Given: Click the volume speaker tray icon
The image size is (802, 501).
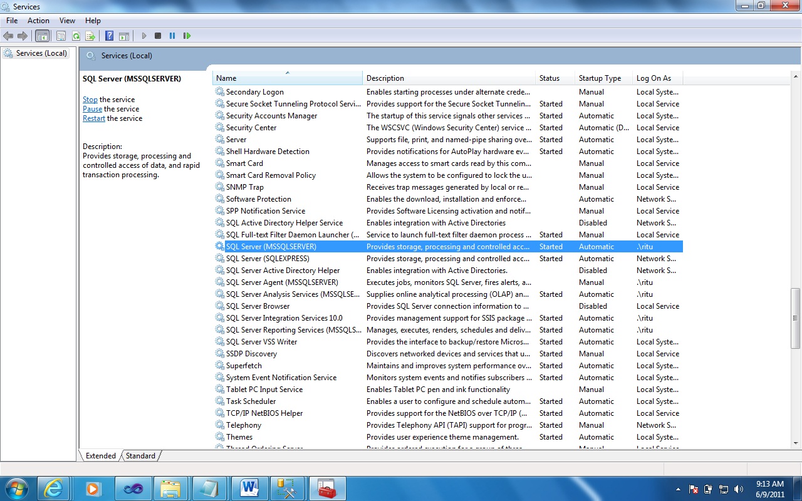Looking at the screenshot, I should [x=739, y=489].
